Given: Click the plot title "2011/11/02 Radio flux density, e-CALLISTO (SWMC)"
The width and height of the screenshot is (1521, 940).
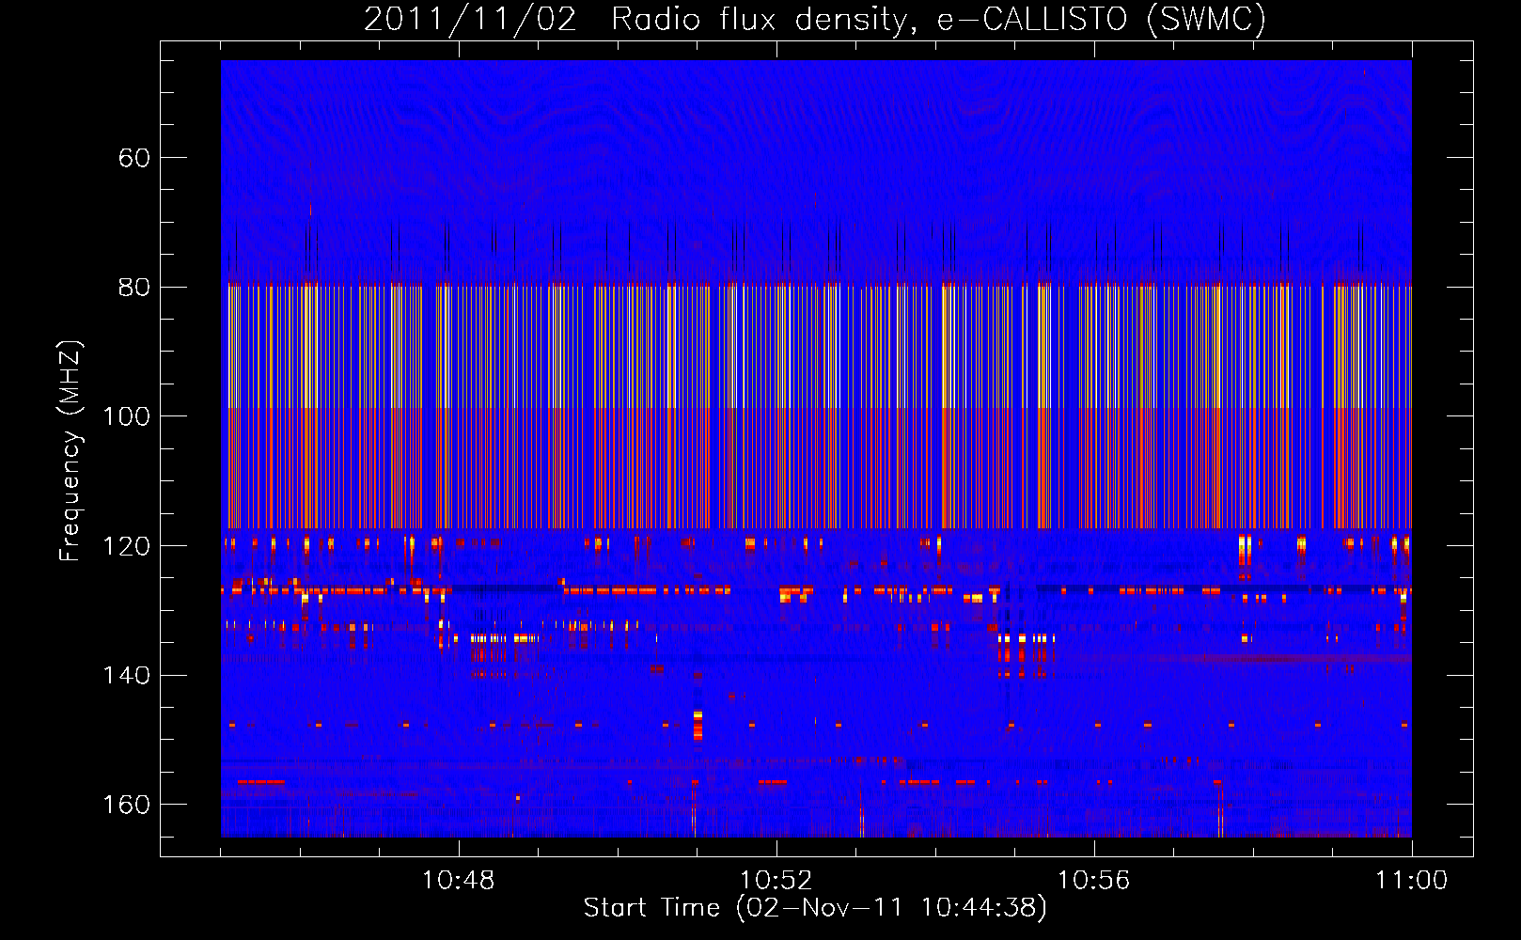Looking at the screenshot, I should 815,19.
